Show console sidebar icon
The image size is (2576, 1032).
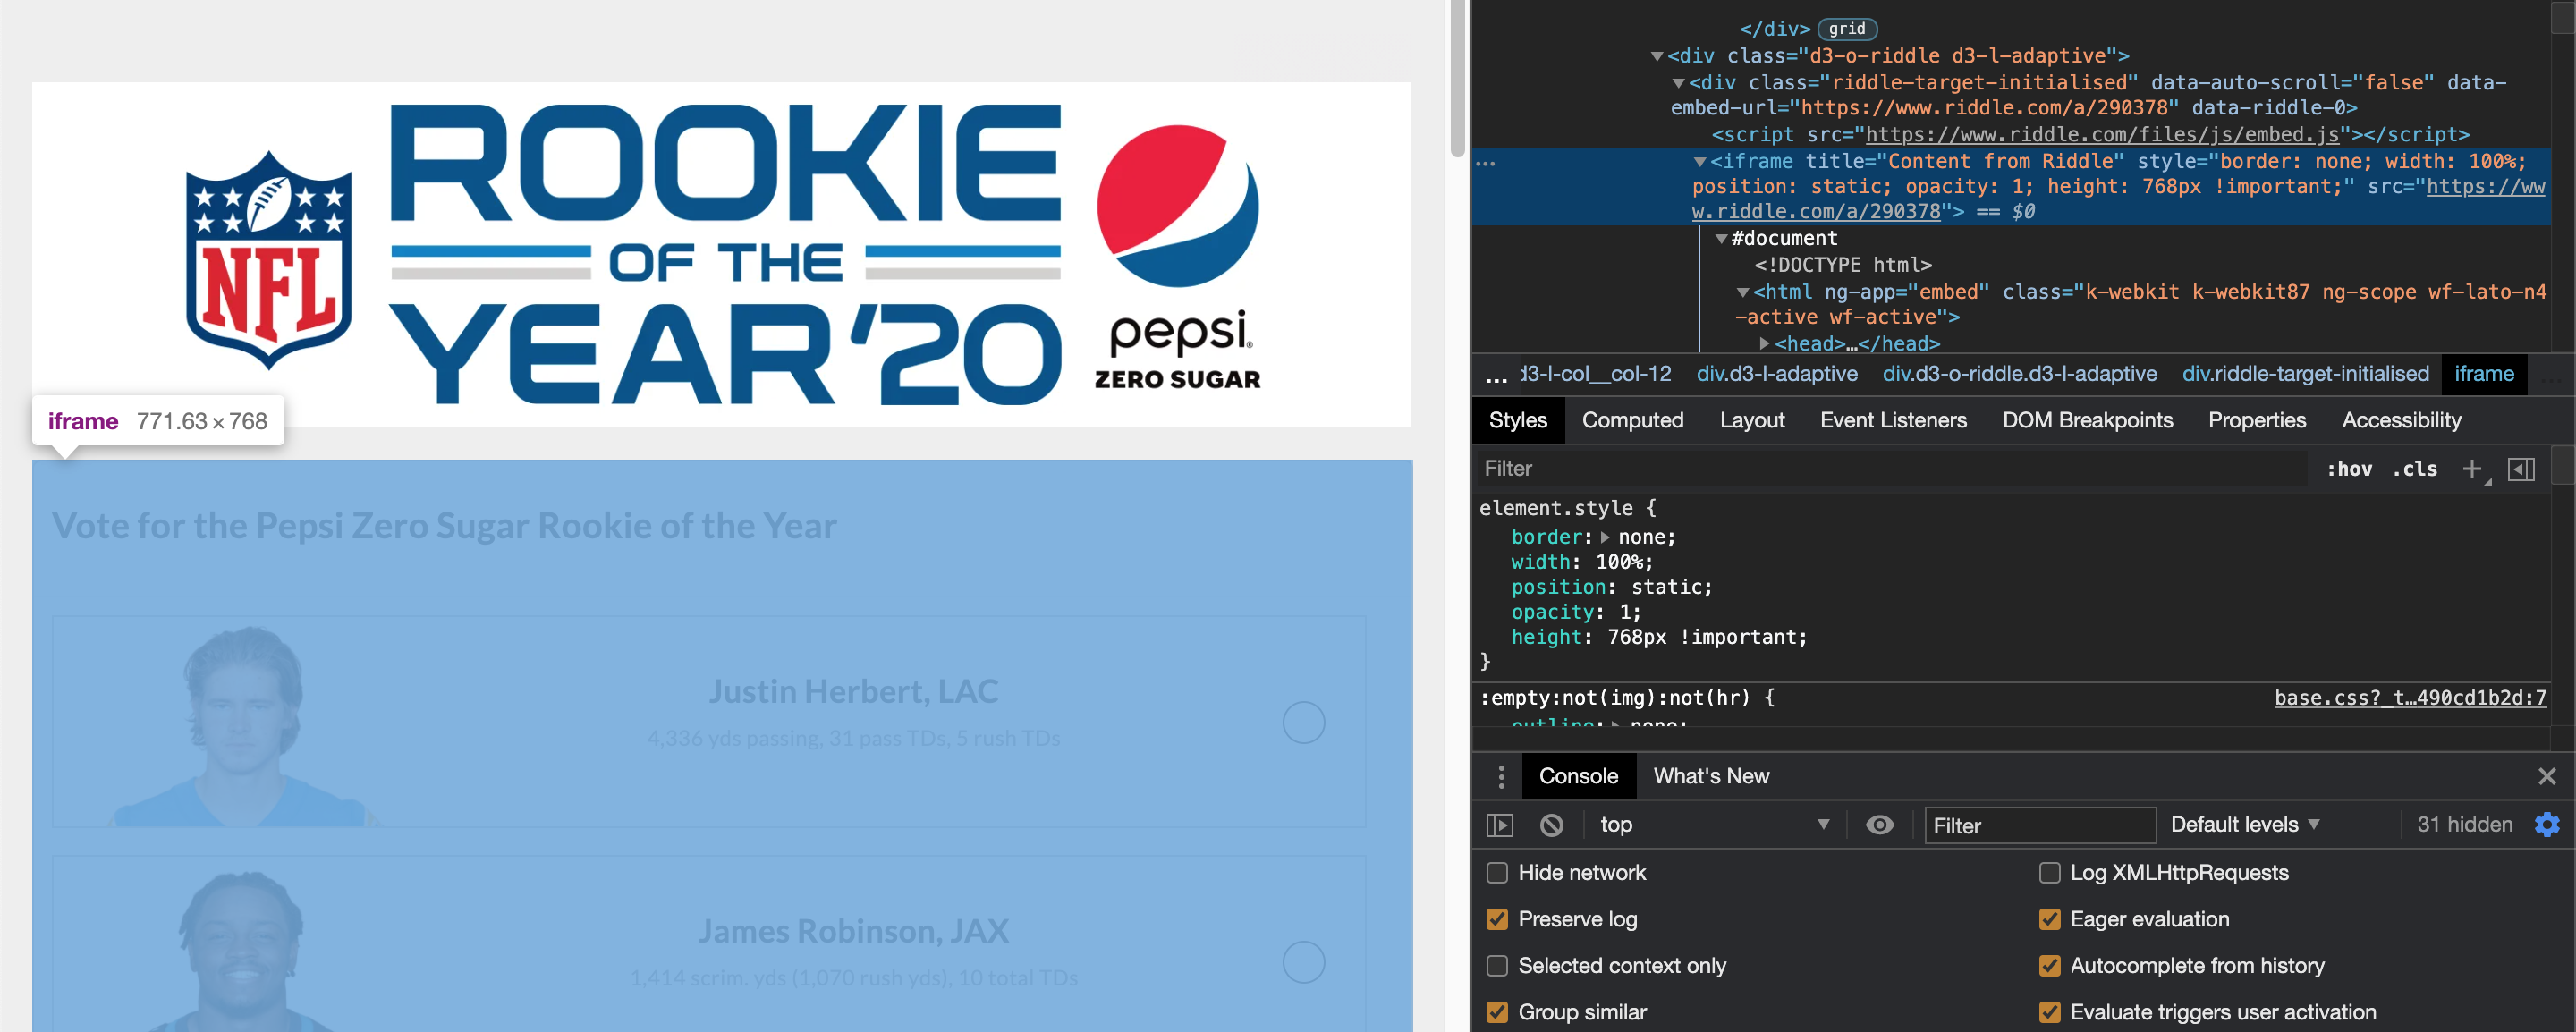pos(1499,825)
